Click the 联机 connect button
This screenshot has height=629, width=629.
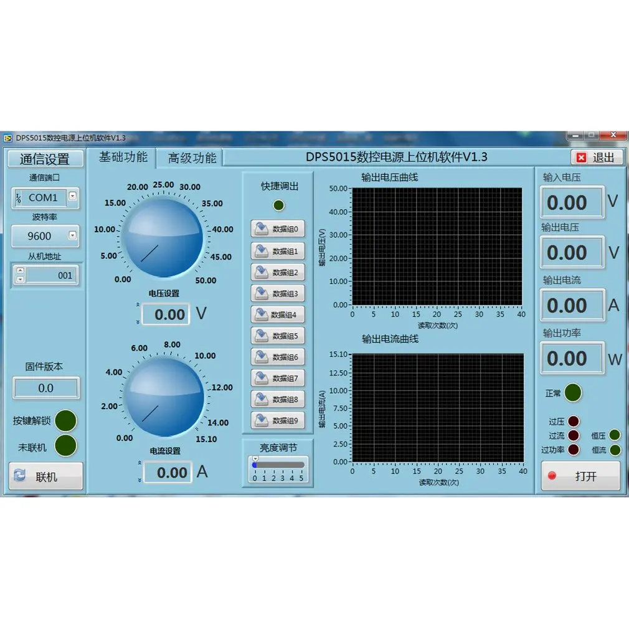pos(45,476)
